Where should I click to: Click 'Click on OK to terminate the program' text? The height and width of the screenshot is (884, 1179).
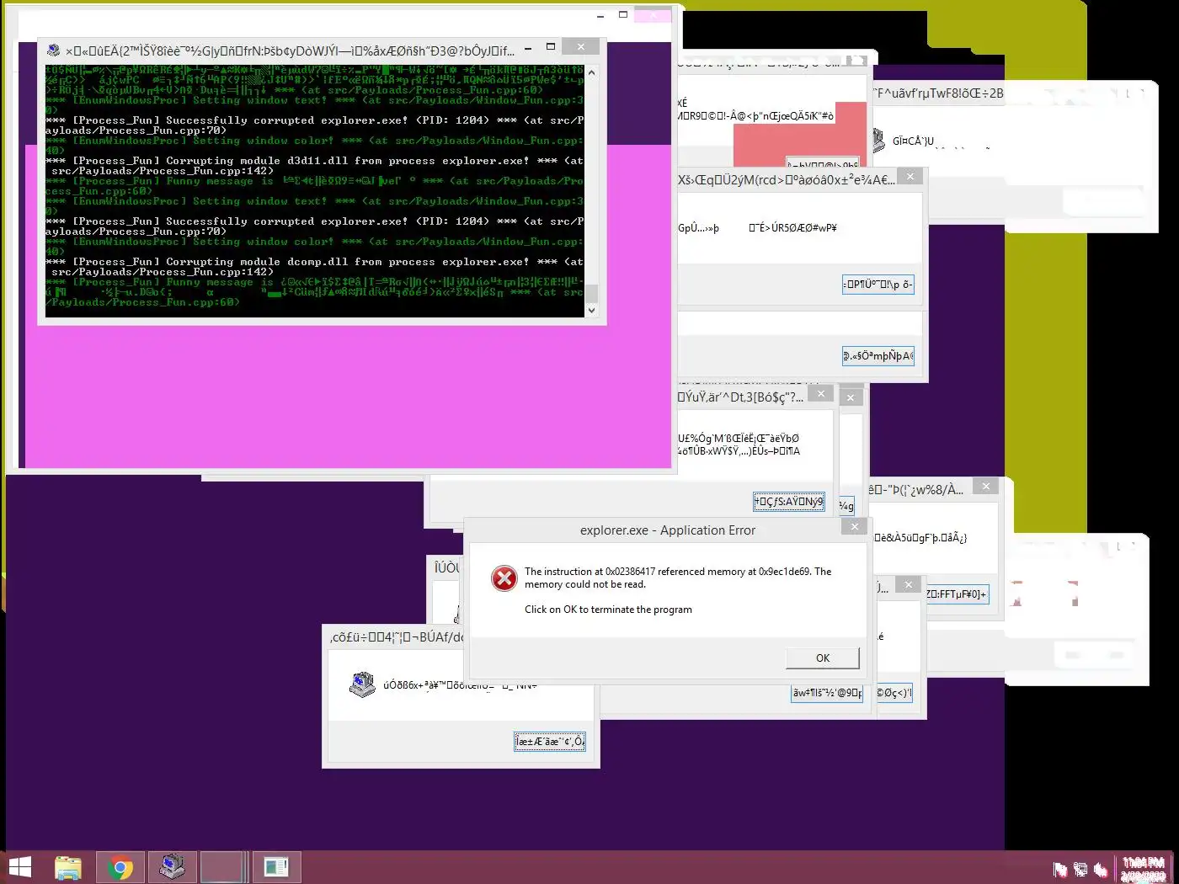pyautogui.click(x=608, y=610)
